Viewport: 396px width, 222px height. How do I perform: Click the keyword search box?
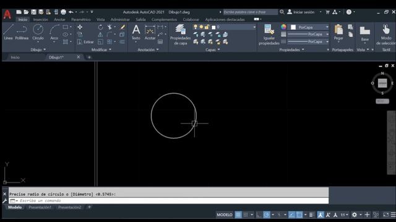click(250, 12)
